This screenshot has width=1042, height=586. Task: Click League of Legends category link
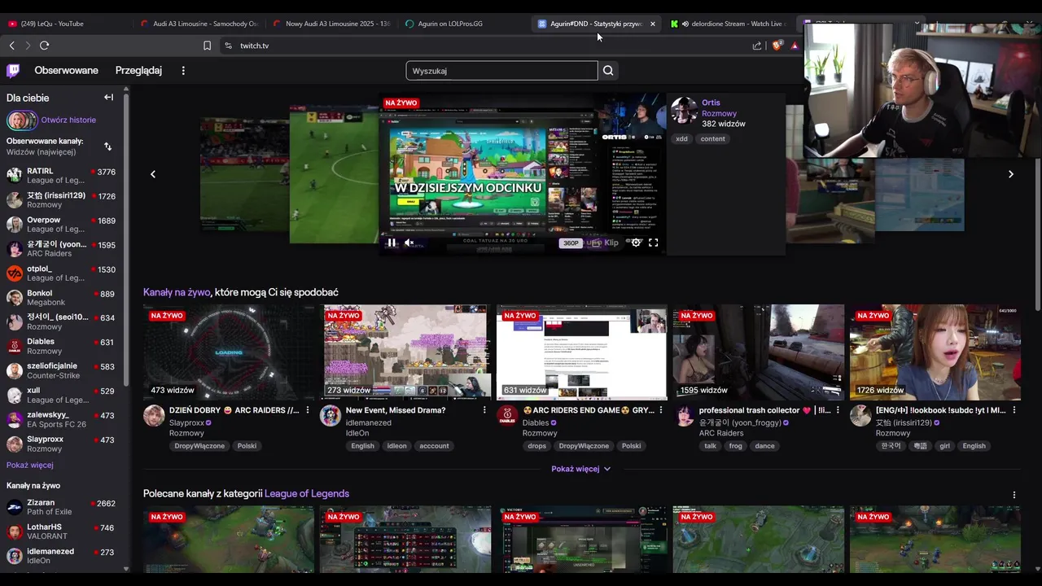[307, 494]
